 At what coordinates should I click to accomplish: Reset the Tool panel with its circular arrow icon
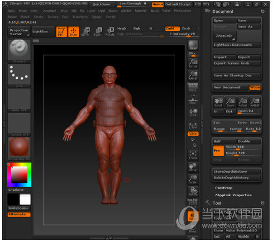click(263, 203)
